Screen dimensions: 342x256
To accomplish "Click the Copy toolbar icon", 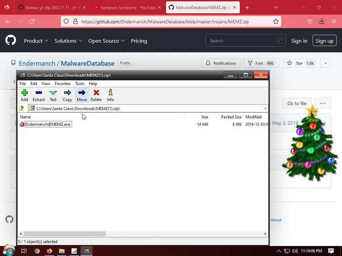I will pos(67,95).
